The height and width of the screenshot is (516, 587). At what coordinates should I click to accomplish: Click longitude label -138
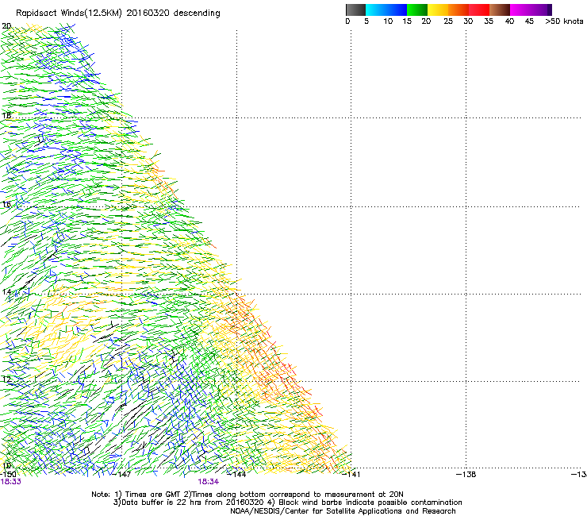point(466,475)
